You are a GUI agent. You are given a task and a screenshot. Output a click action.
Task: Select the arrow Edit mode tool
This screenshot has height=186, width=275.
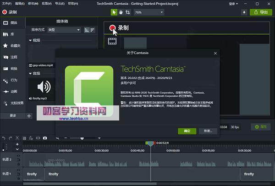[114, 12]
